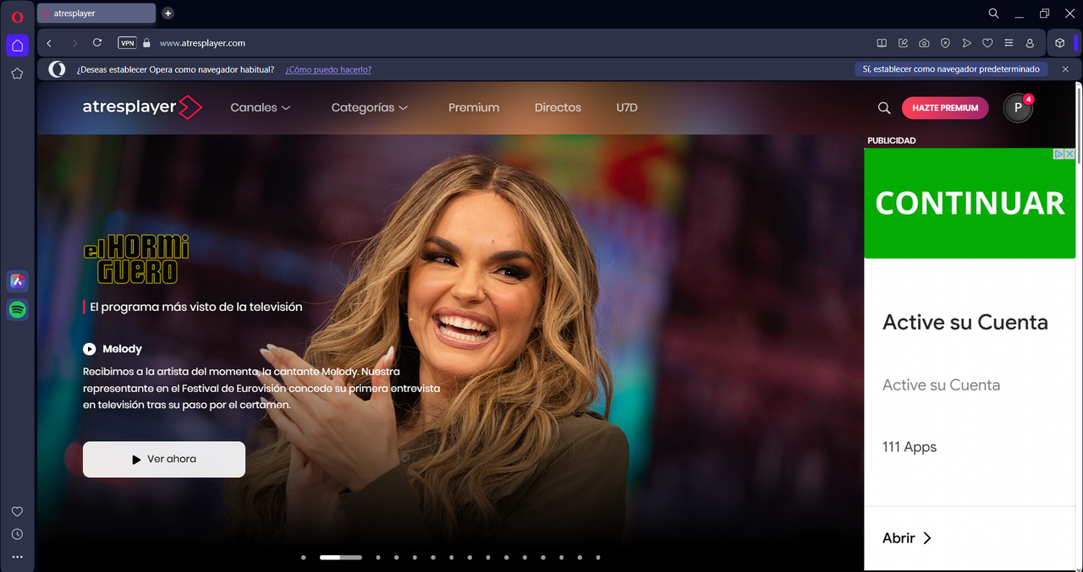The image size is (1083, 572).
Task: Open the VPN badge in address bar
Action: click(127, 43)
